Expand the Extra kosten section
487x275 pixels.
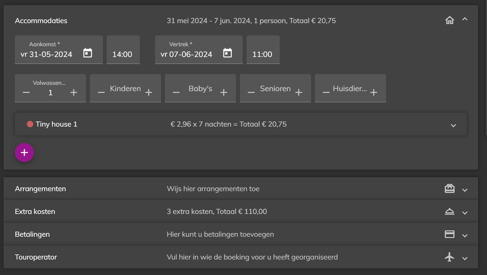tap(465, 213)
